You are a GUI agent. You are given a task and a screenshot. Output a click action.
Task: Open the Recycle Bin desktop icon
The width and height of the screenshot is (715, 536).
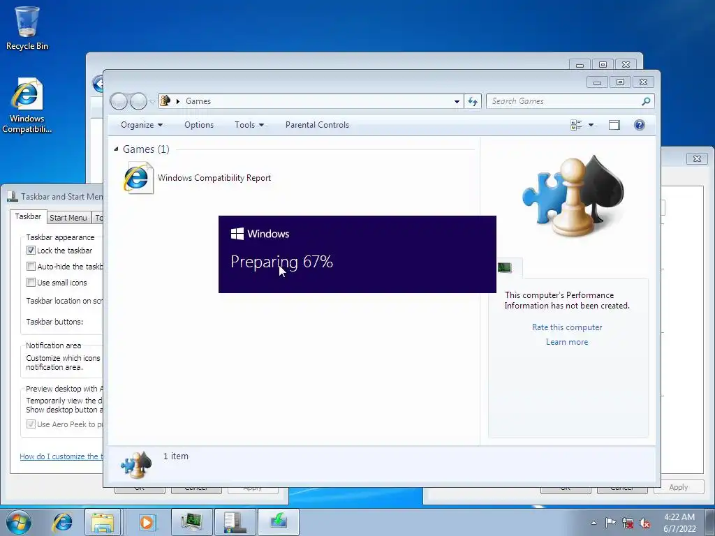pyautogui.click(x=27, y=28)
